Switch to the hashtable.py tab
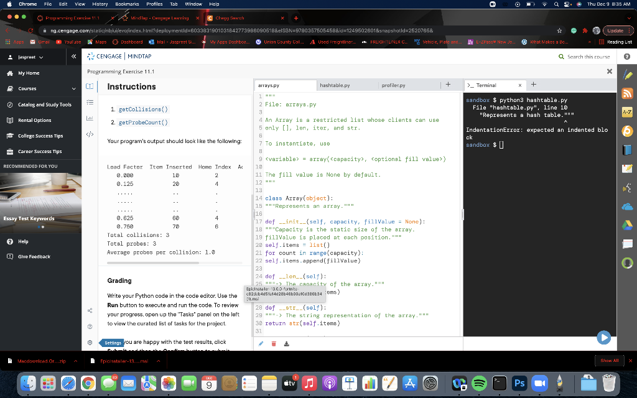The image size is (637, 398). pyautogui.click(x=335, y=85)
